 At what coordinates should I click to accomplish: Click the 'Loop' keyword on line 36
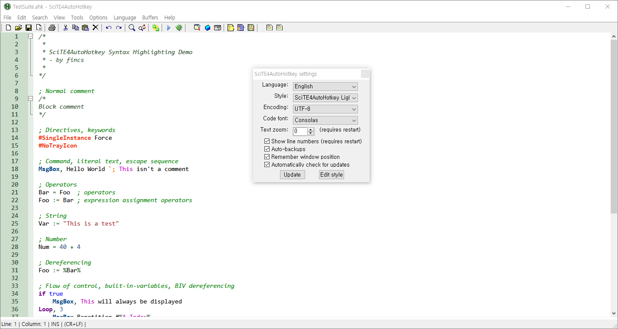tap(46, 309)
